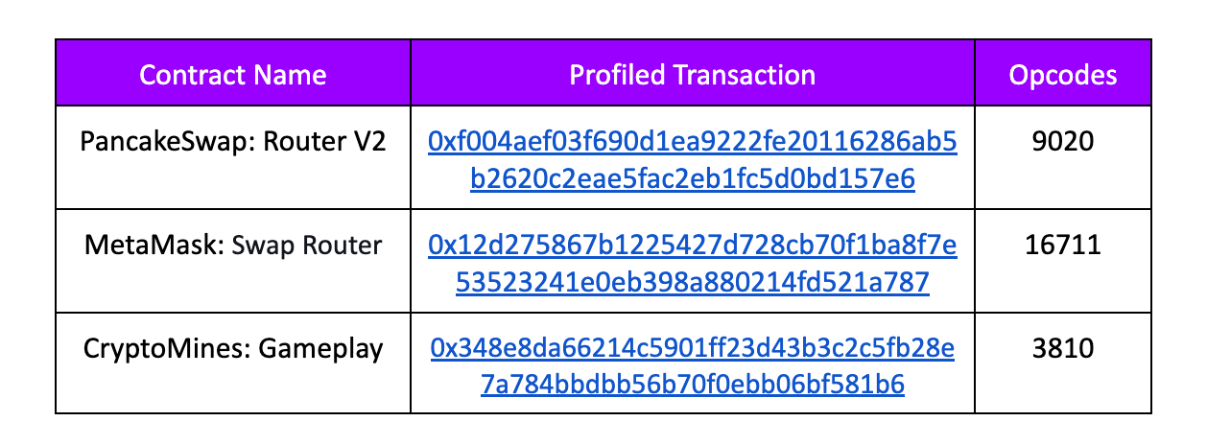Click the "Profiled Transaction" column header
Image resolution: width=1207 pixels, height=445 pixels.
(692, 75)
